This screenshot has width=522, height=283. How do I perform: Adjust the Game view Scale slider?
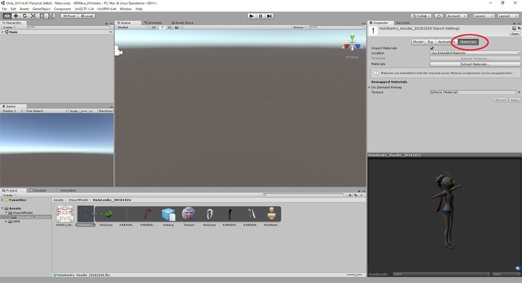(83, 111)
